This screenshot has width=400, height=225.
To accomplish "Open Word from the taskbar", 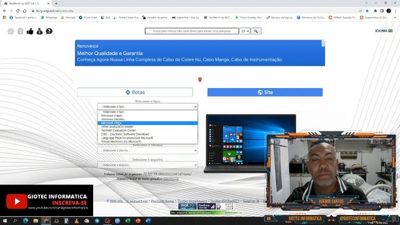I will click(x=148, y=221).
